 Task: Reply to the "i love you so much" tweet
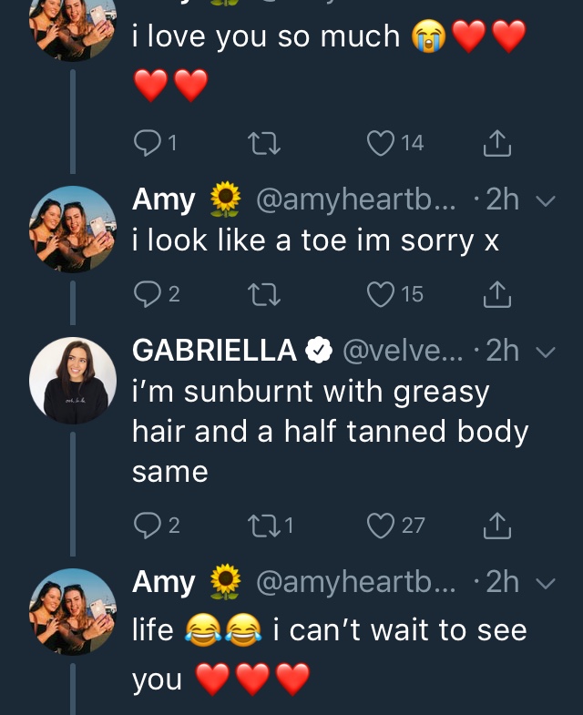(146, 142)
